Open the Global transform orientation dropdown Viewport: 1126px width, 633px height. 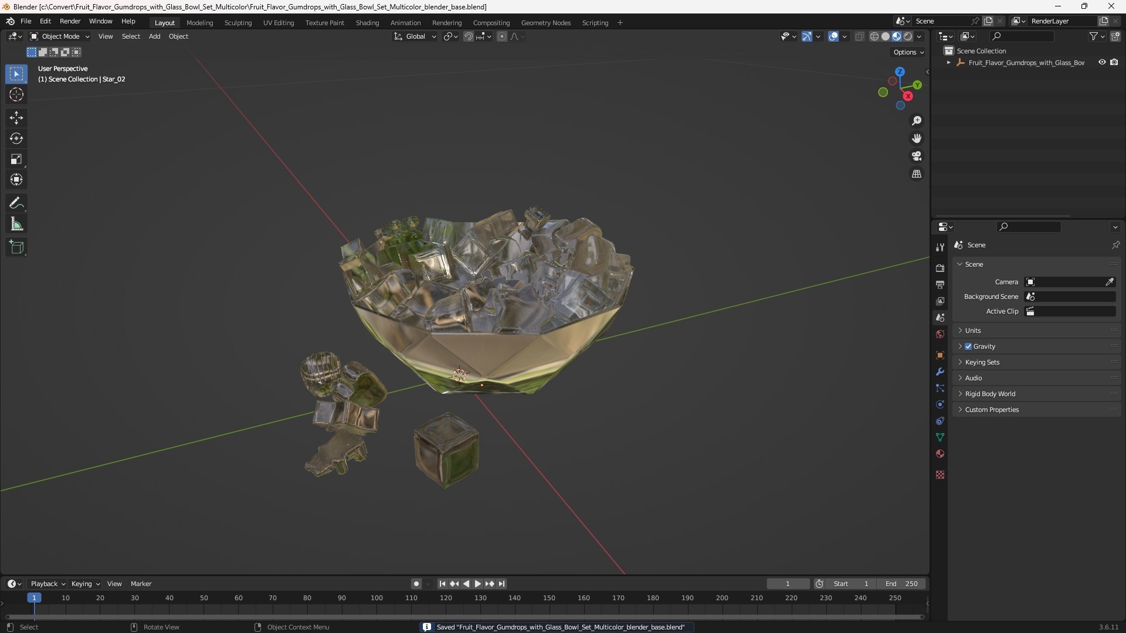pyautogui.click(x=415, y=36)
